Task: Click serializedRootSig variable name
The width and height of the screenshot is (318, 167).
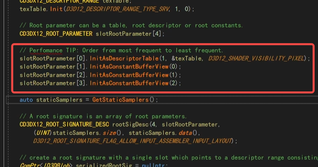Action: coord(104,165)
